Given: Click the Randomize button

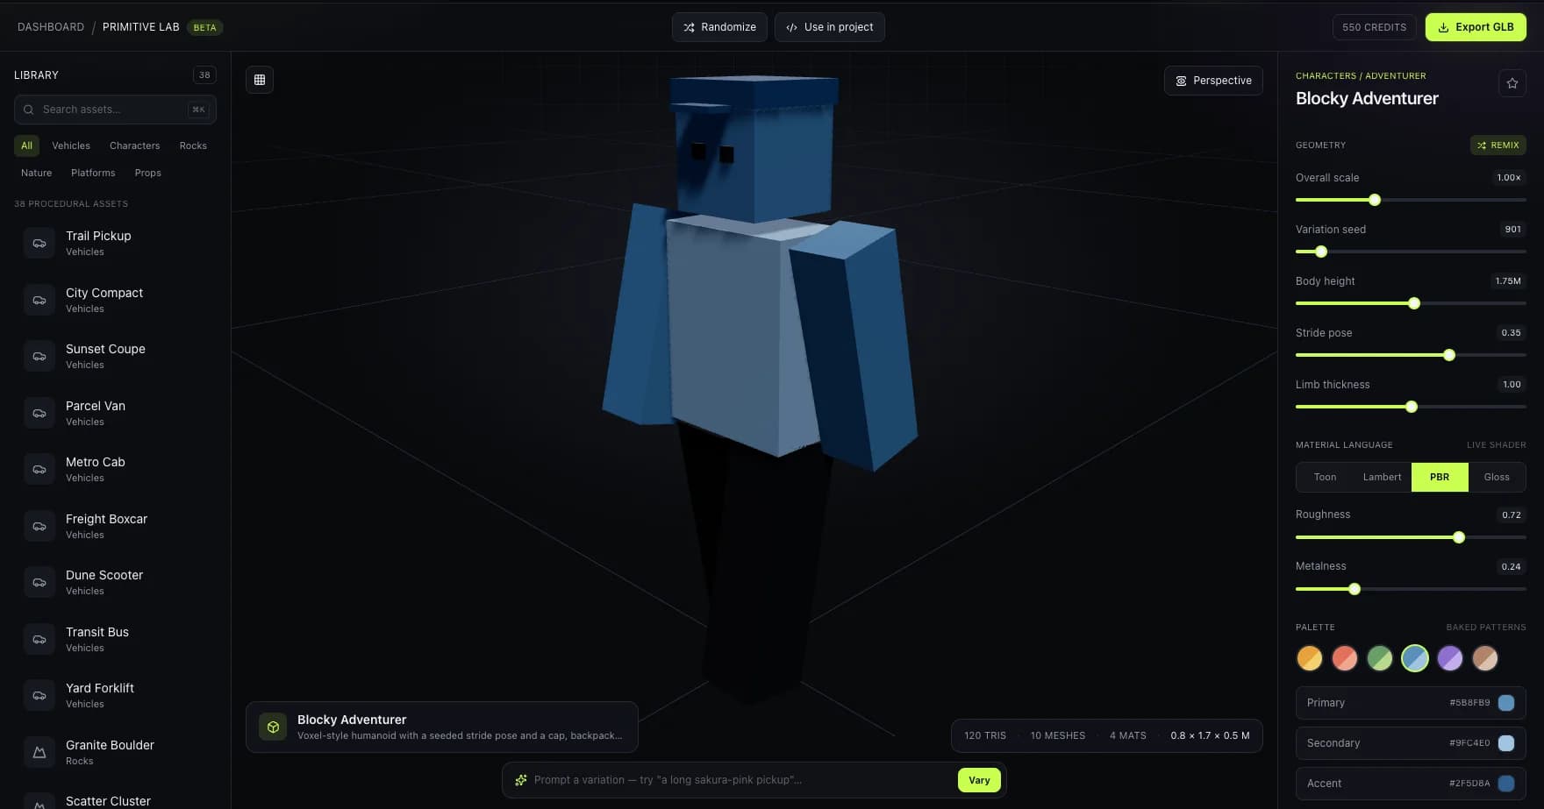Looking at the screenshot, I should tap(719, 27).
